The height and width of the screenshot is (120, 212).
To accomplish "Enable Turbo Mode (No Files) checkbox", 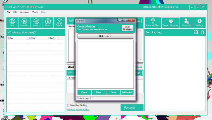I will tap(68, 105).
